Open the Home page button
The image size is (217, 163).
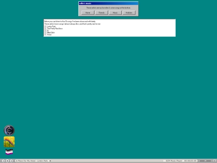pos(88,12)
